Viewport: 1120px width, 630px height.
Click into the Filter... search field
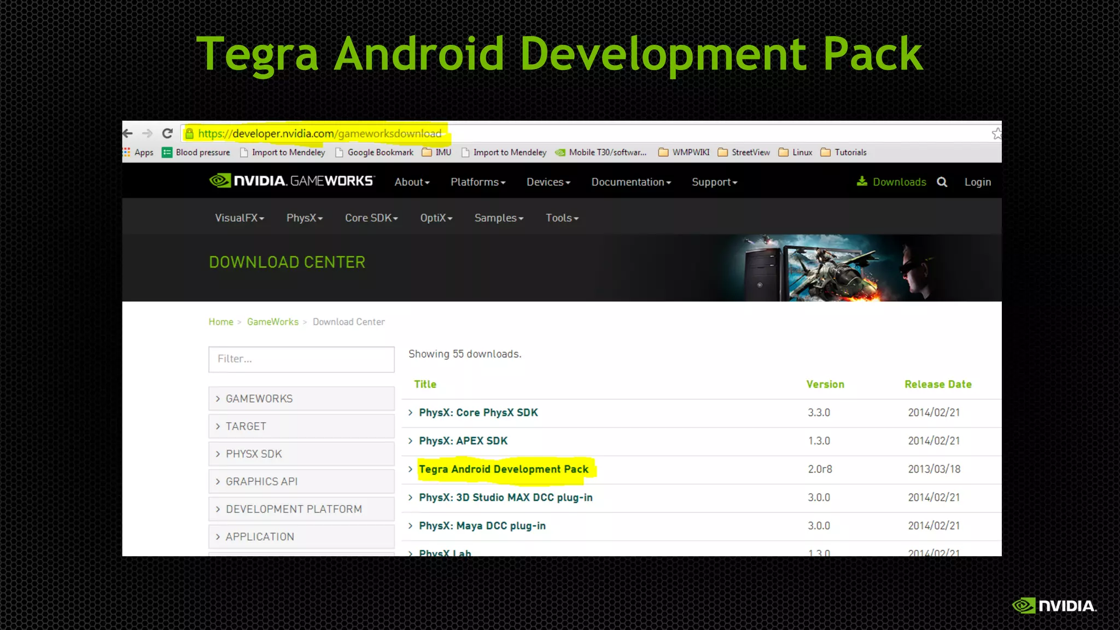(301, 359)
